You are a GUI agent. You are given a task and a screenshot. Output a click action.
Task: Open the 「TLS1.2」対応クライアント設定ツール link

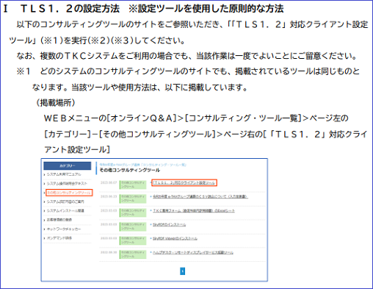click(x=184, y=182)
